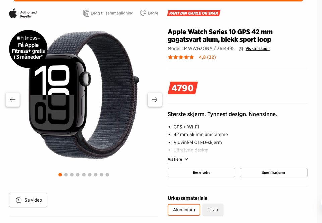Viewport: 322px width, 223px height.
Task: Click the Apple Authorized Reseller logo
Action: (x=23, y=14)
